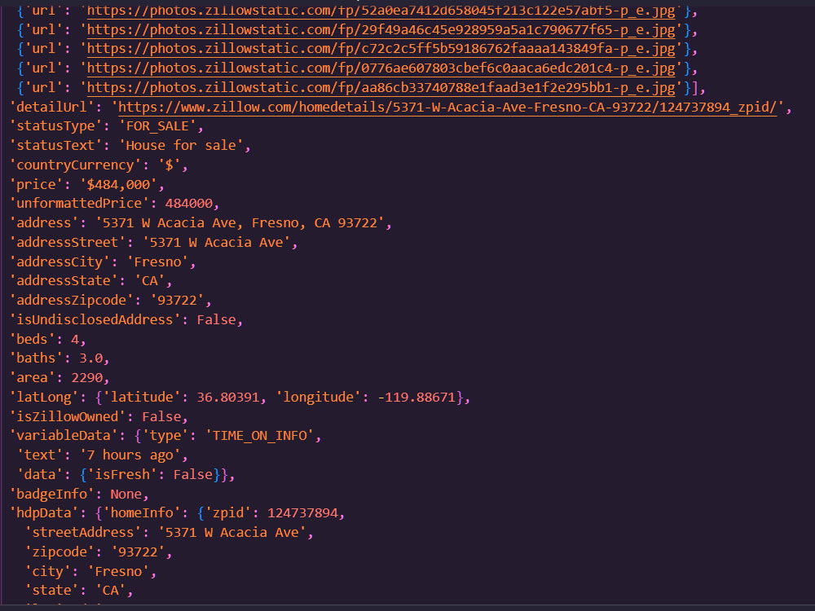The image size is (815, 611).
Task: Open the photo URL containing 0776ae607803
Action: pos(381,68)
